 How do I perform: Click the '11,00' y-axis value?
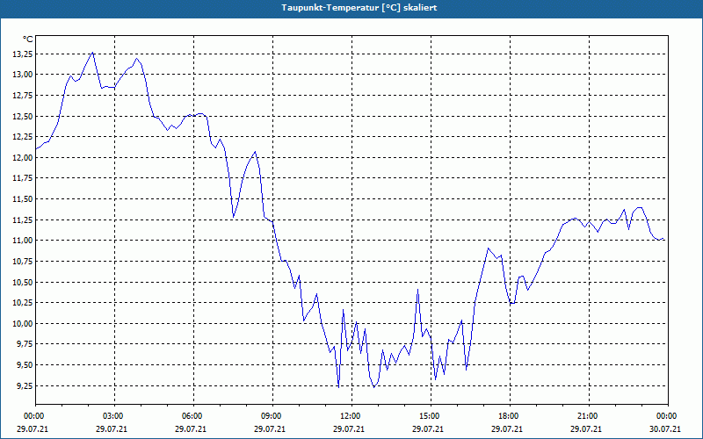24,241
